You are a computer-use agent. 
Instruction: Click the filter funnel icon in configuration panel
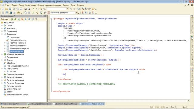[x=36, y=19]
